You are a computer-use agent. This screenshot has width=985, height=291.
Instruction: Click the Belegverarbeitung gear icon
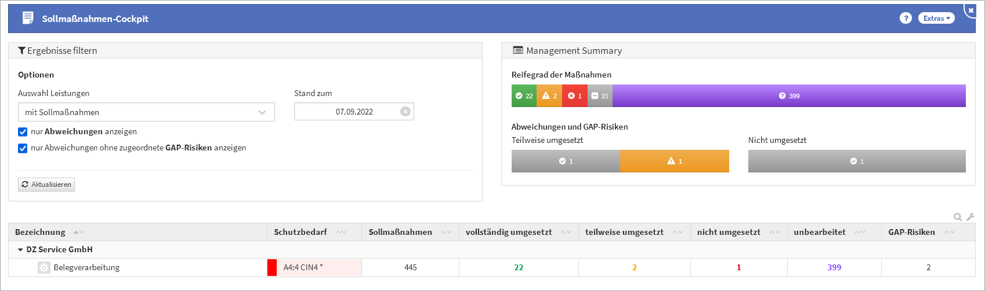coord(44,267)
